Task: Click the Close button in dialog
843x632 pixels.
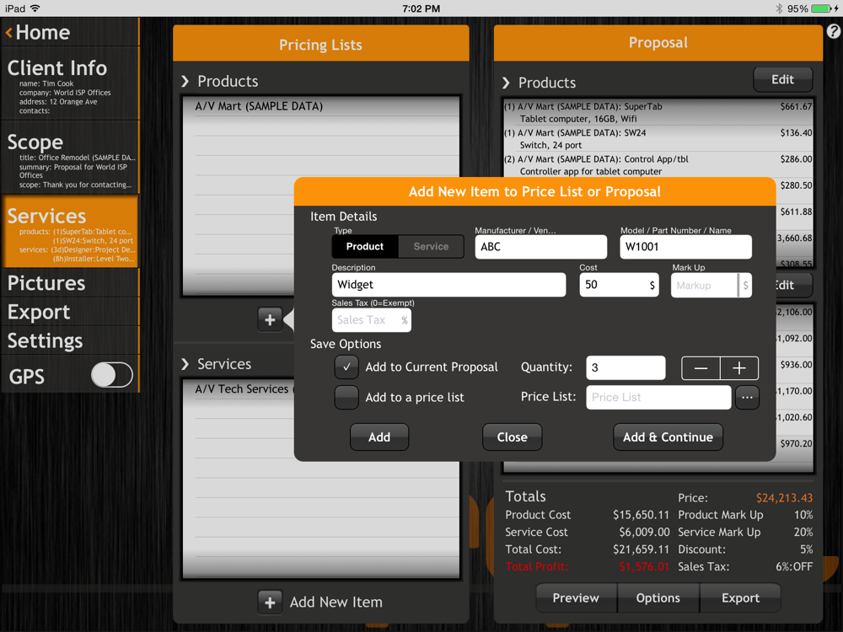Action: point(512,437)
